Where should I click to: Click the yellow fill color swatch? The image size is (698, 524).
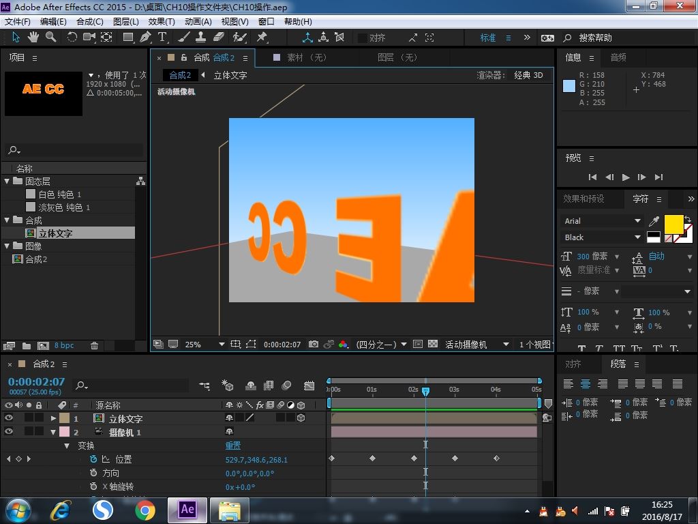point(673,224)
